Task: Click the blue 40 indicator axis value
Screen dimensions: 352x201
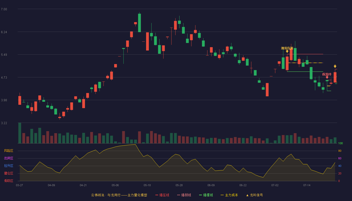Action: tap(340, 166)
